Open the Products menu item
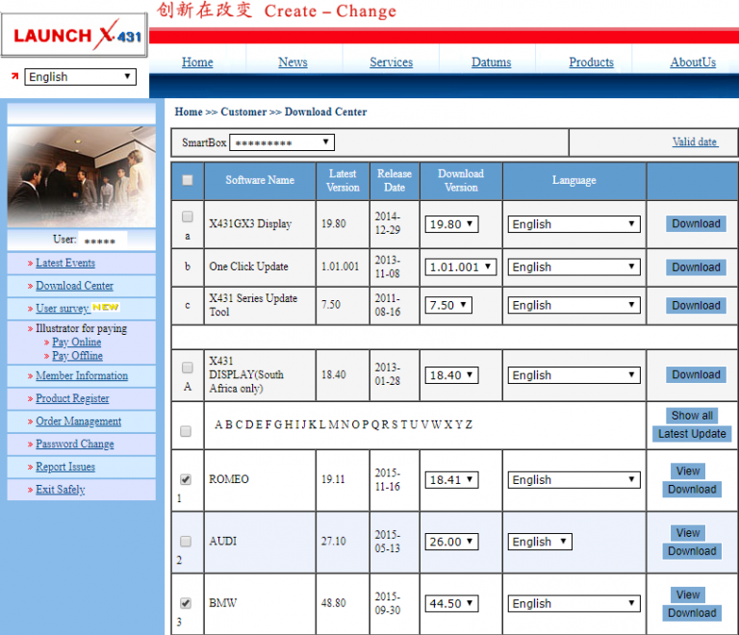The image size is (739, 635). pos(591,63)
